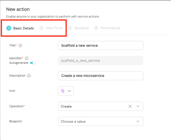Click the info icon next to Title
The width and height of the screenshot is (171, 140).
click(x=20, y=45)
